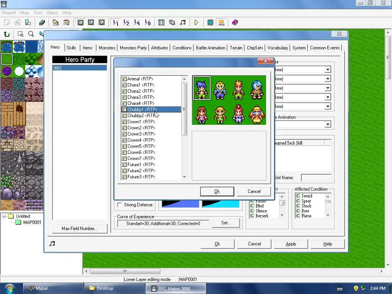392x294 pixels.
Task: Collapse the Untitled project tree node
Action: pos(4,216)
